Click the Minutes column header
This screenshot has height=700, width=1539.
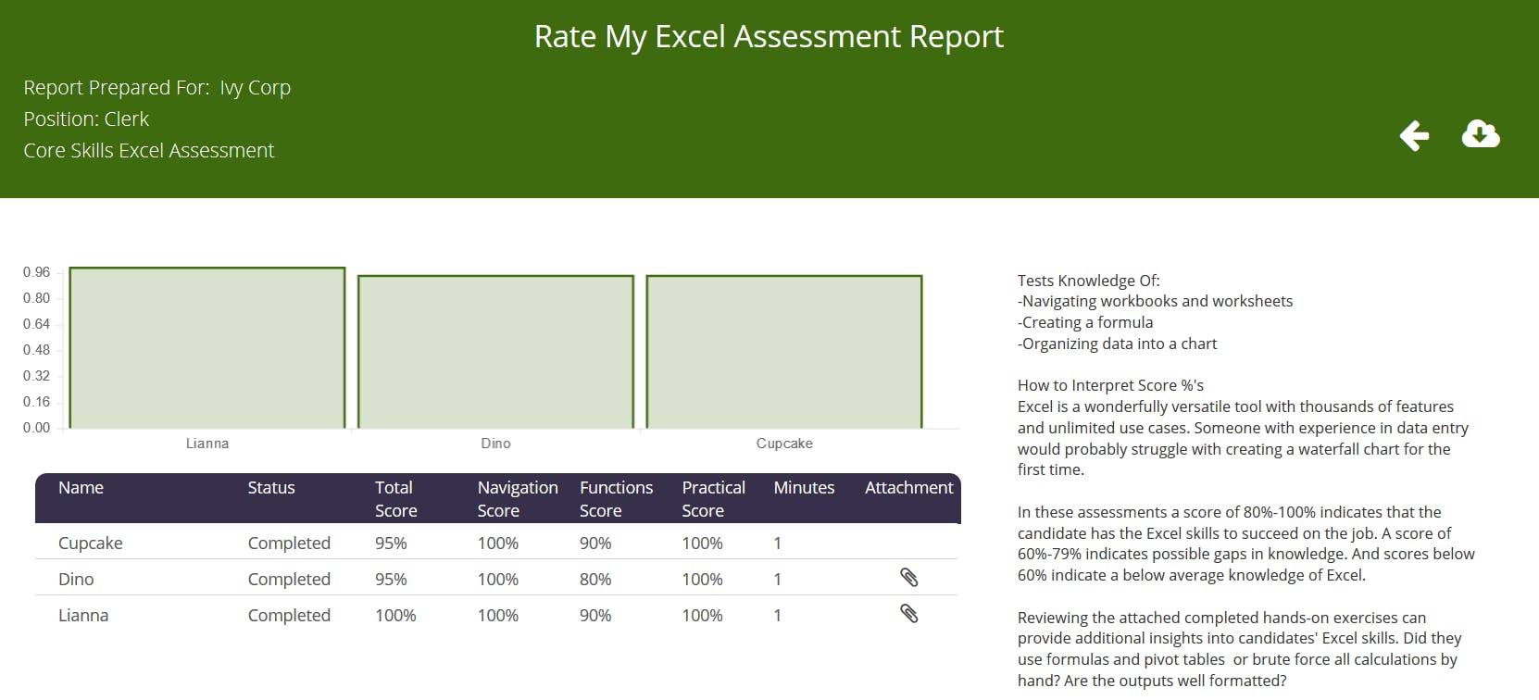tap(804, 488)
